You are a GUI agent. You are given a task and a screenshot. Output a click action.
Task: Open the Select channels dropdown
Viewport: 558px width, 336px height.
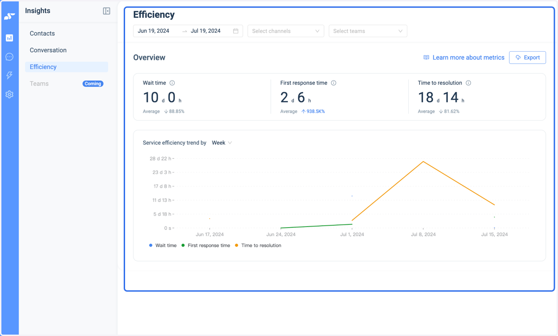[x=286, y=31]
